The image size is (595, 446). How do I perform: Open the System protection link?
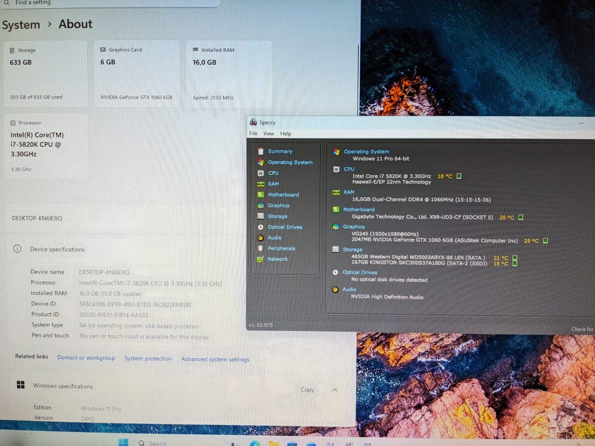[x=148, y=359]
